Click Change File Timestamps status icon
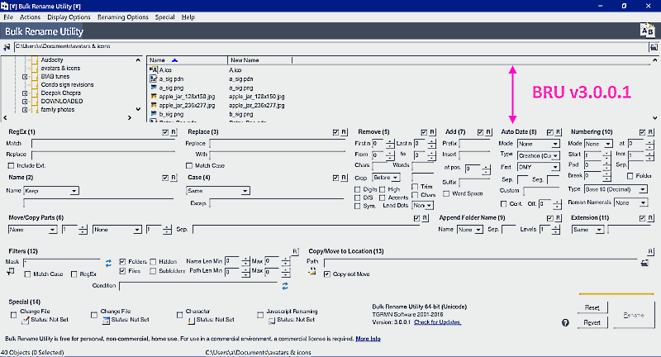The width and height of the screenshot is (661, 357). (x=107, y=321)
